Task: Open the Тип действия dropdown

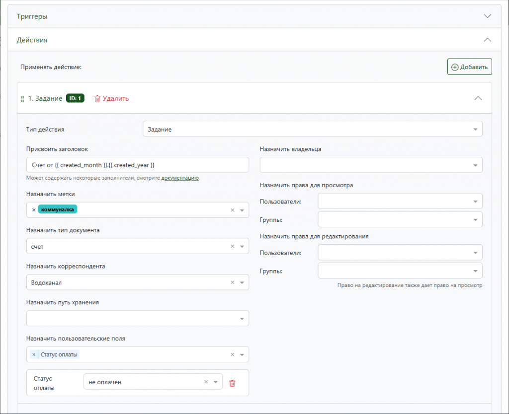Action: [x=312, y=129]
